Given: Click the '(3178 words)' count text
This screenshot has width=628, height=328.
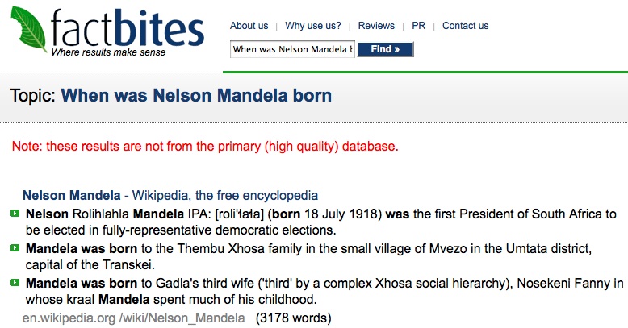Looking at the screenshot, I should tap(294, 318).
